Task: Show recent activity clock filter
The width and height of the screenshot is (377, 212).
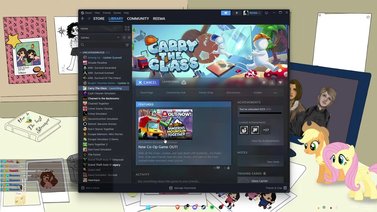Action: pos(124,37)
